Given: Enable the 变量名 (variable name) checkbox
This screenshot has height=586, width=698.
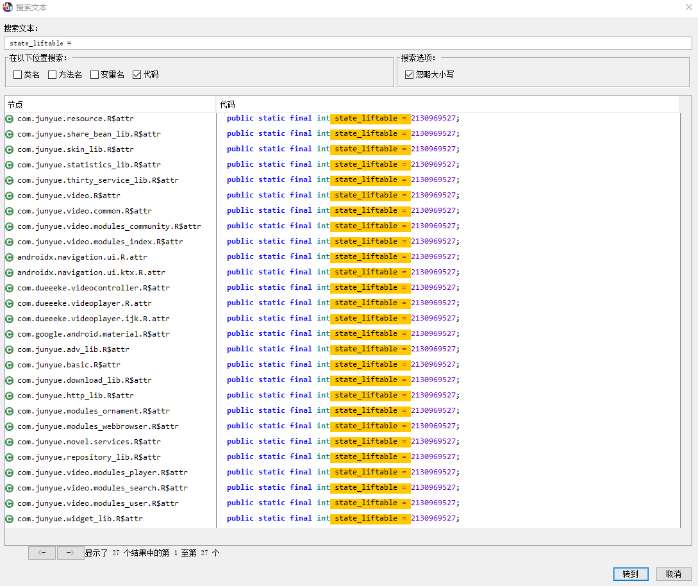Looking at the screenshot, I should 94,75.
